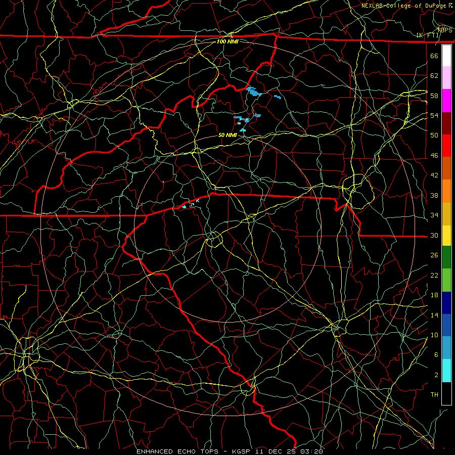The height and width of the screenshot is (455, 455).
Task: Click the "18" scale label
Action: [x=434, y=295]
